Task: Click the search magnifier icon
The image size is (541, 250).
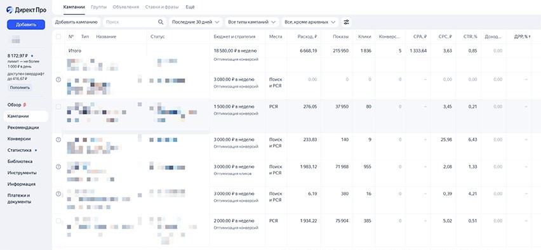Action: tap(161, 22)
